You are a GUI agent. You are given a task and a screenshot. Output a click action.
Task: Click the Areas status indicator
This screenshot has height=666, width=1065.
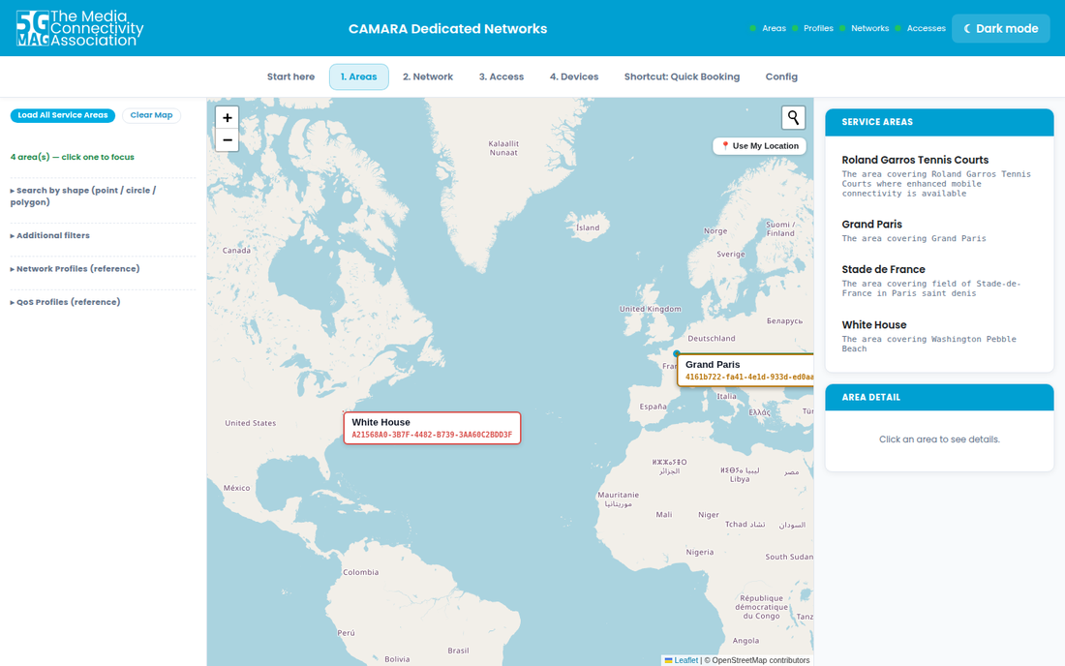click(768, 28)
